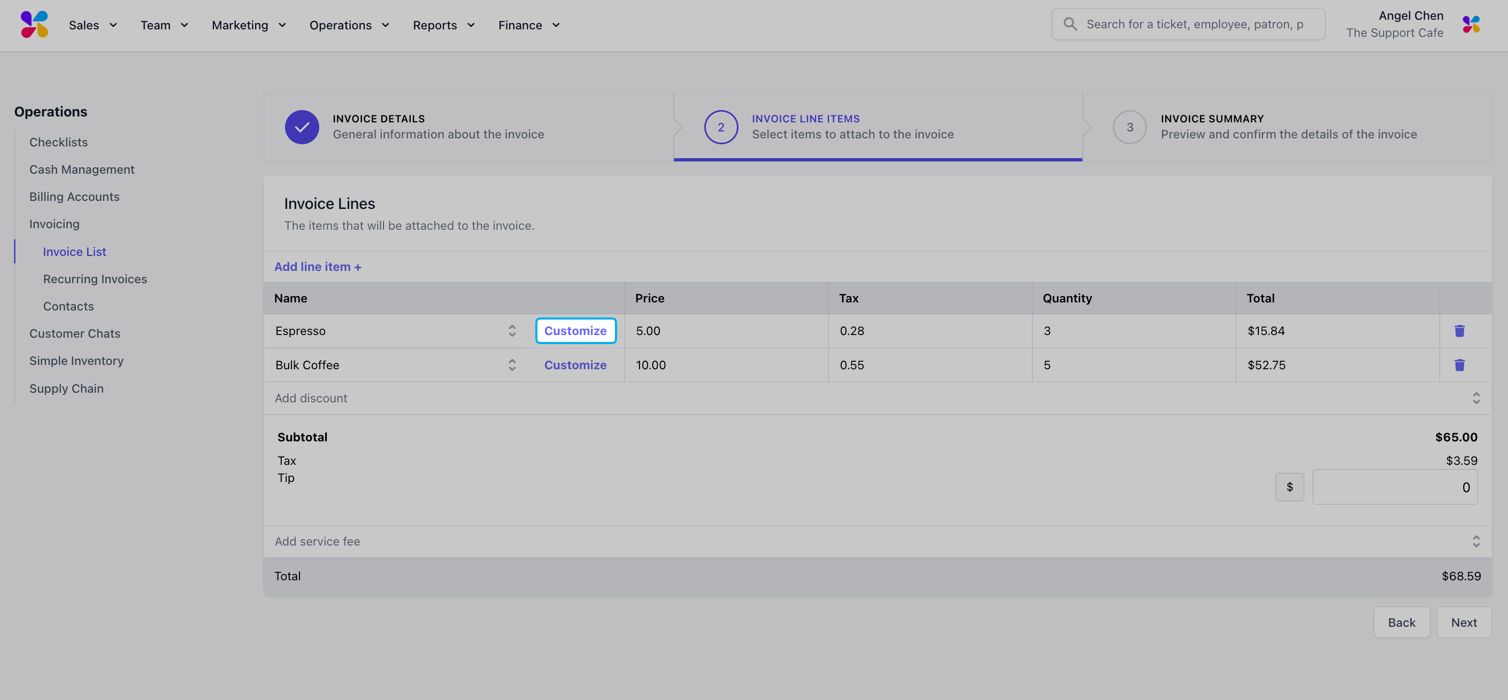Edit the Espresso price 5.00
The width and height of the screenshot is (1508, 700).
pyautogui.click(x=727, y=331)
